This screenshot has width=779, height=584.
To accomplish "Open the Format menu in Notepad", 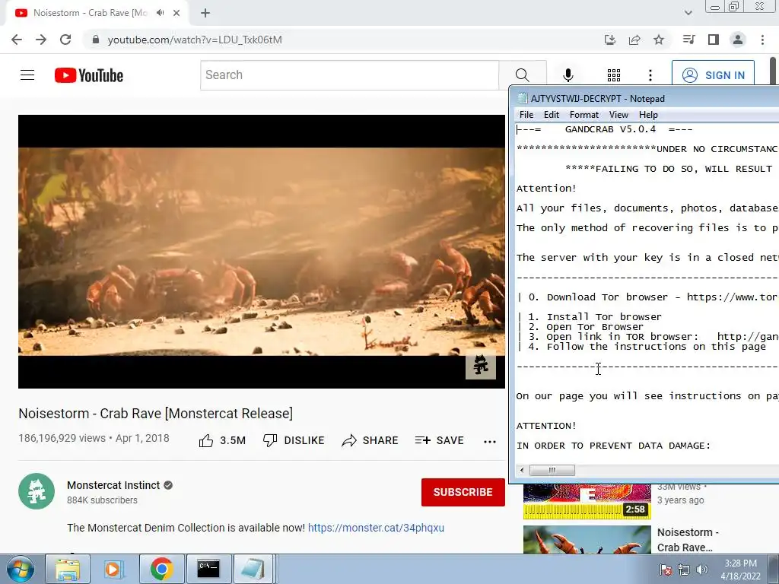I will click(583, 115).
